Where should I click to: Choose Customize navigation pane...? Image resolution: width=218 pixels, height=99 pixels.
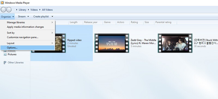[x=28, y=37]
